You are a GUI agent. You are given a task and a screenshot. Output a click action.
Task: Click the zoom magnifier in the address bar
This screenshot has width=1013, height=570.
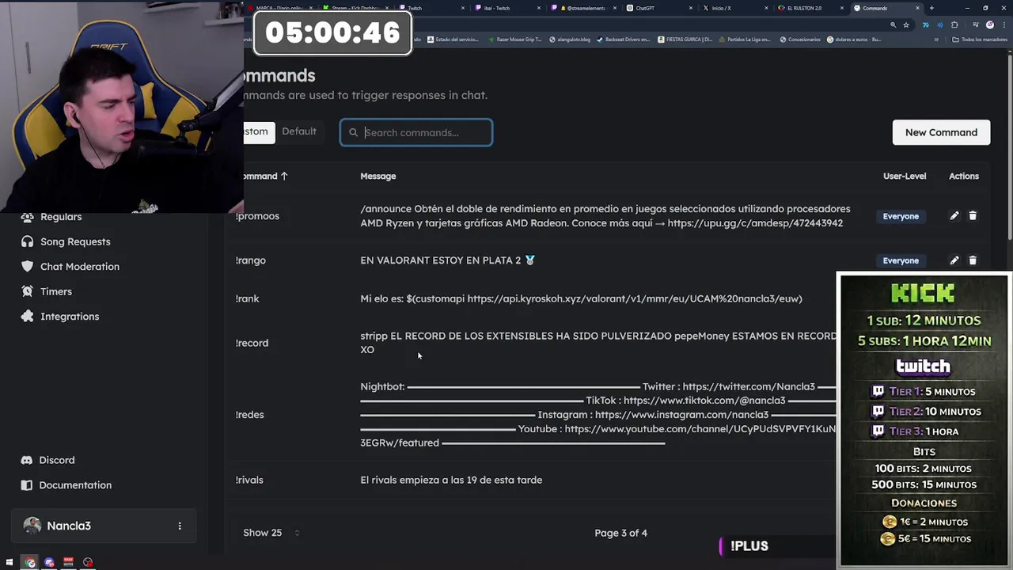(x=893, y=25)
